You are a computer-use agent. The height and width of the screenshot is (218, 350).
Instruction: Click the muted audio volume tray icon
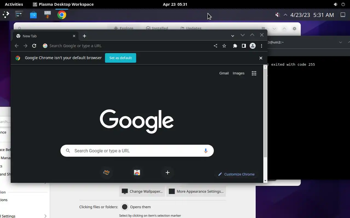pos(278,15)
